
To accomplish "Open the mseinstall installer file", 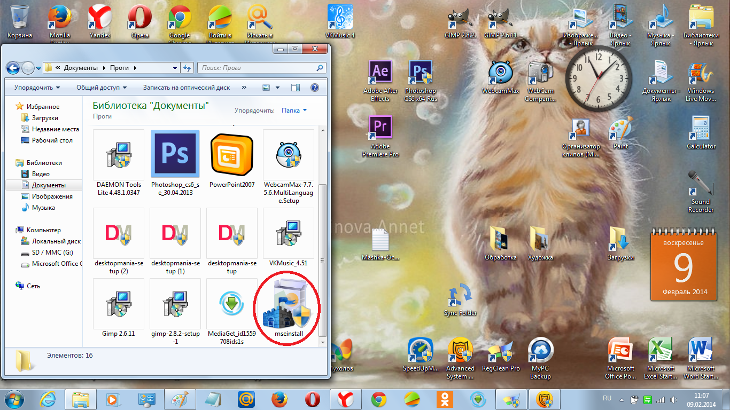I will coord(289,310).
